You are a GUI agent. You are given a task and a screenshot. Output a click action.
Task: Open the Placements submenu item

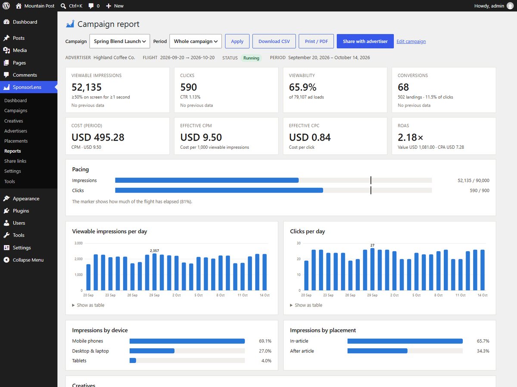point(16,141)
